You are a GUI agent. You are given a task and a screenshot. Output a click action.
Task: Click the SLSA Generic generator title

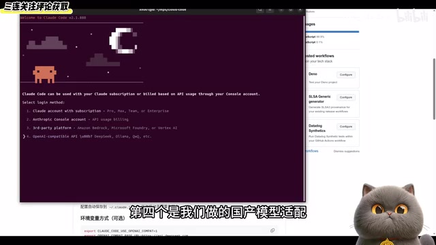(320, 99)
